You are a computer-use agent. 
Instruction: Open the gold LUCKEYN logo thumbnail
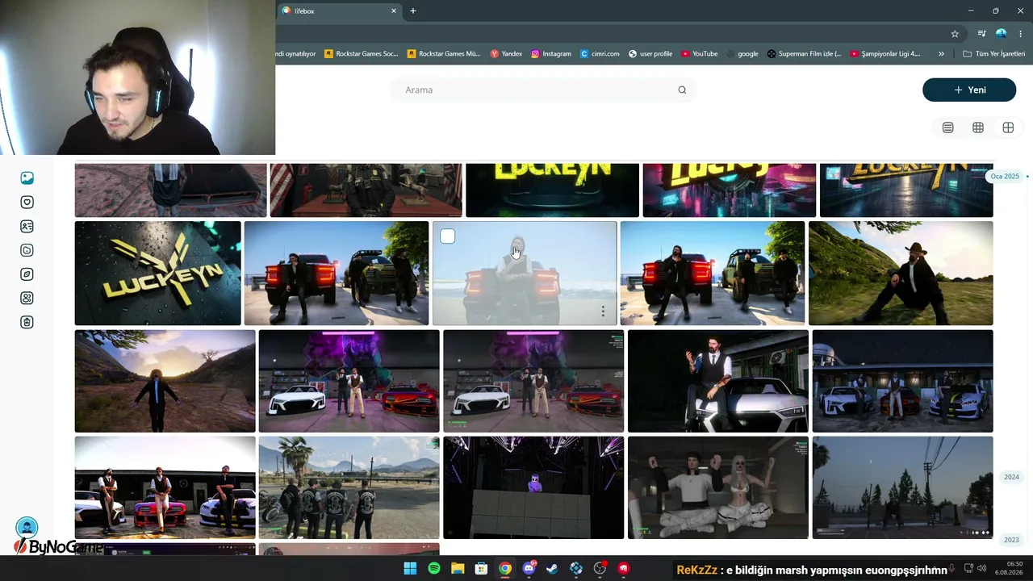pos(157,273)
